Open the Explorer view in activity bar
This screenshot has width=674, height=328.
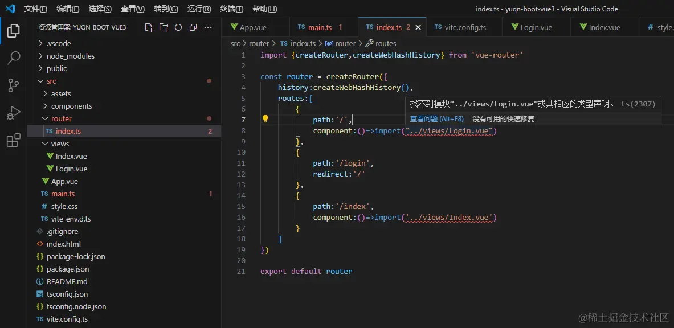pos(13,31)
